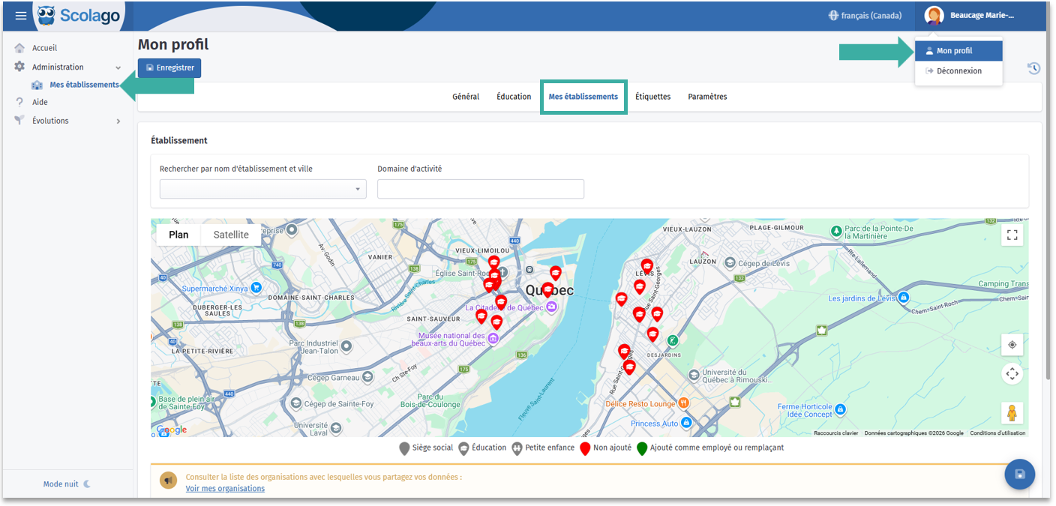Click the Les jardins de Lévis marker
The height and width of the screenshot is (506, 1056).
pyautogui.click(x=904, y=298)
